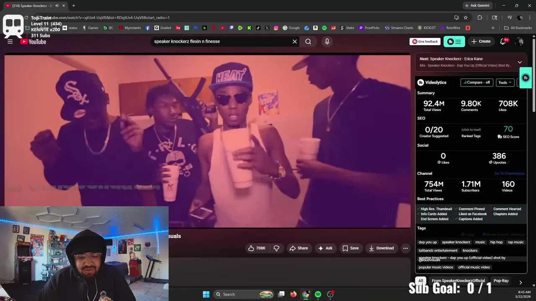Viewport: 536px width, 301px height.
Task: Show more bookmarks with the overflow chevron
Action: [493, 28]
